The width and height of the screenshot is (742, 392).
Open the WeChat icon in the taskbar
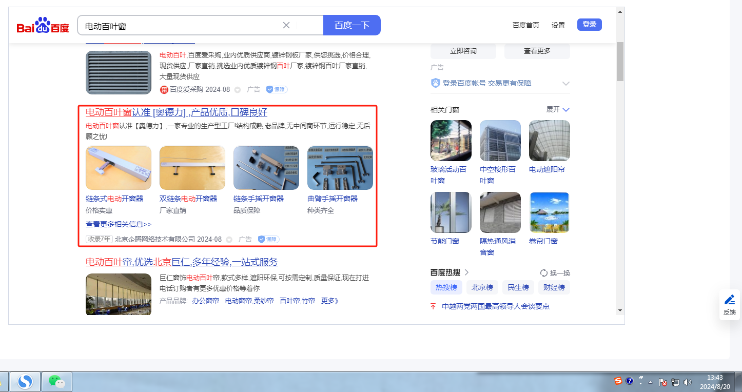[56, 382]
